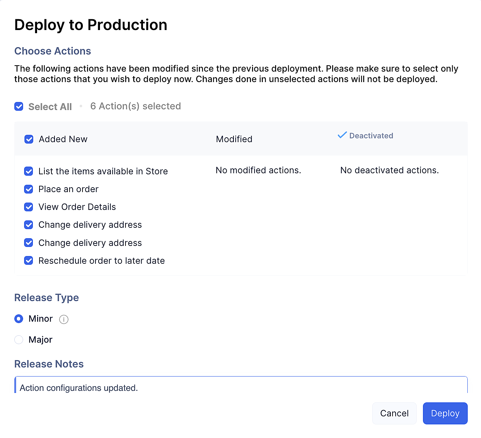Click the '6 Action(s) selected' counter text
This screenshot has width=481, height=438.
135,106
